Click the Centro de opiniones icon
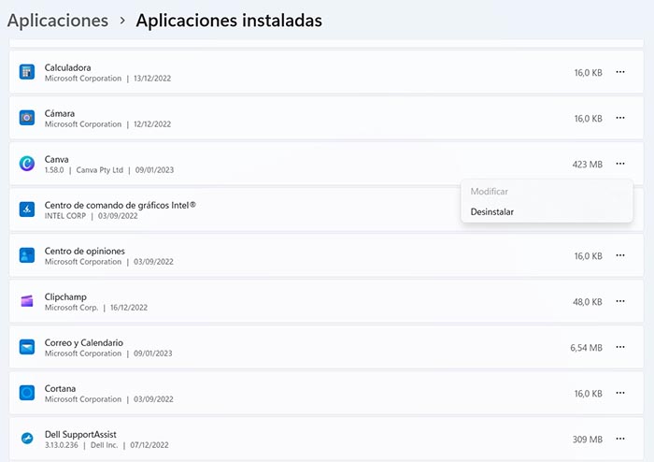This screenshot has width=654, height=462. coord(27,255)
